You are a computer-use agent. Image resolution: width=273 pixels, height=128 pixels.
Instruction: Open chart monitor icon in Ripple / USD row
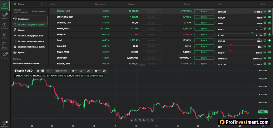[265, 52]
